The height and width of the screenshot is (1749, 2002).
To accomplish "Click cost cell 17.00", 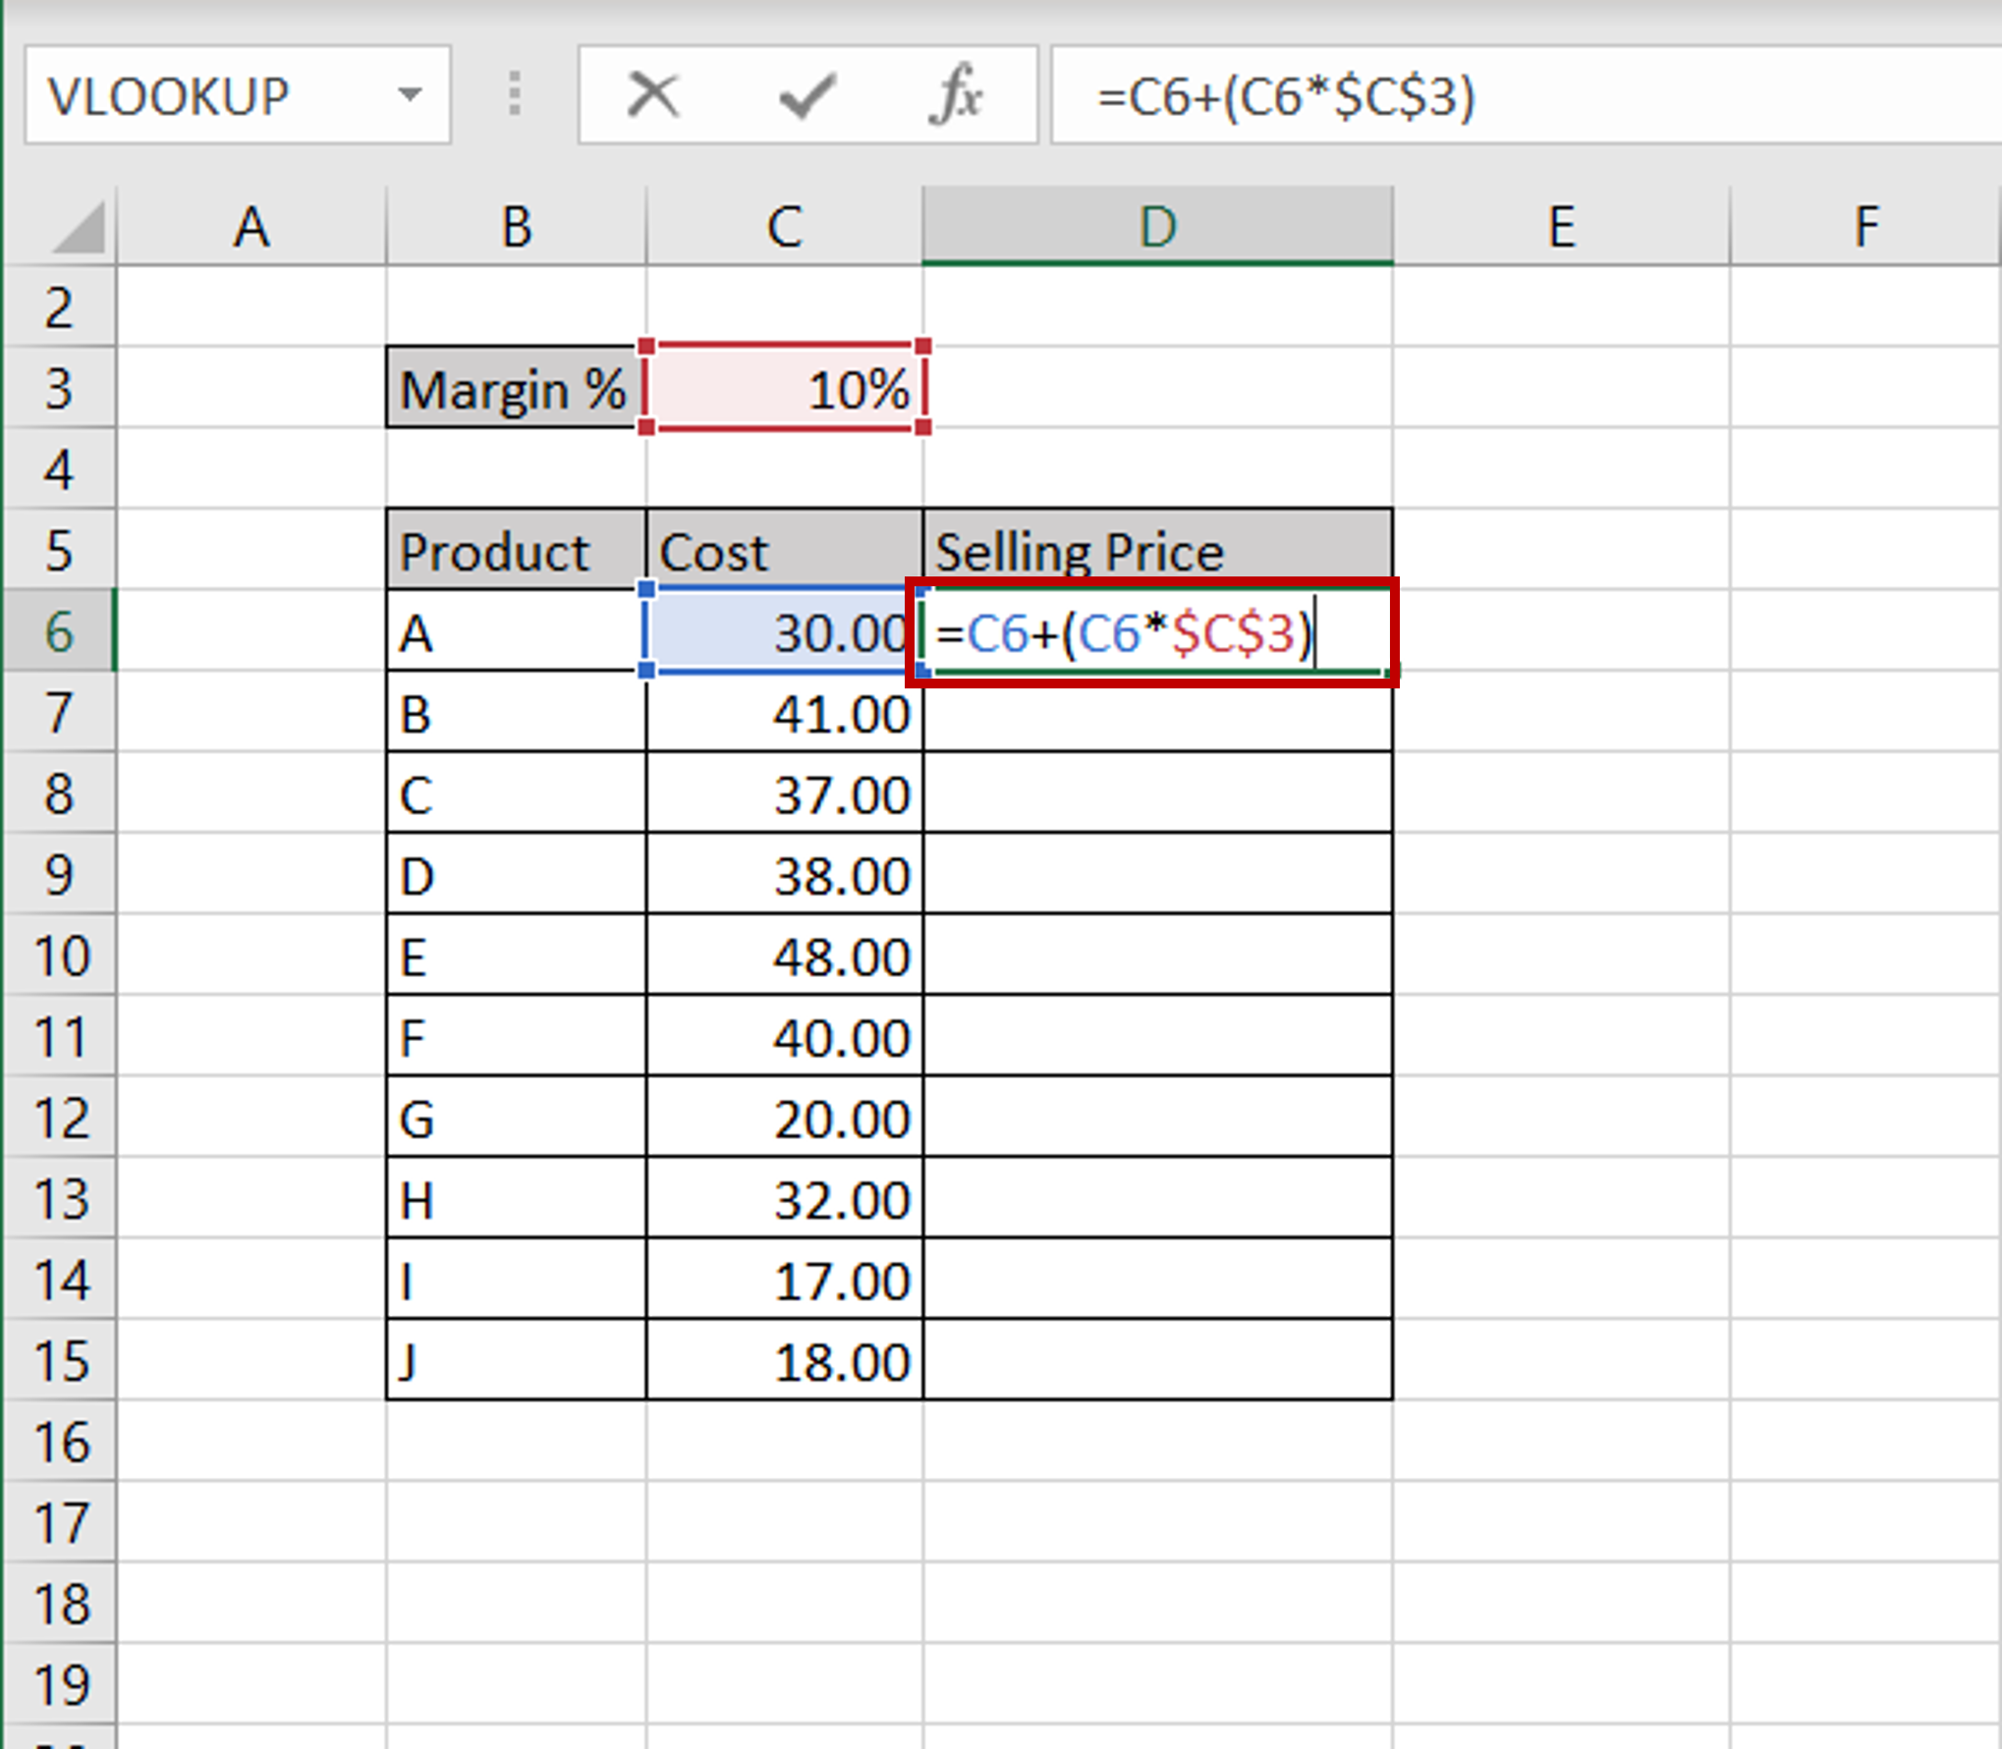I will (785, 1279).
